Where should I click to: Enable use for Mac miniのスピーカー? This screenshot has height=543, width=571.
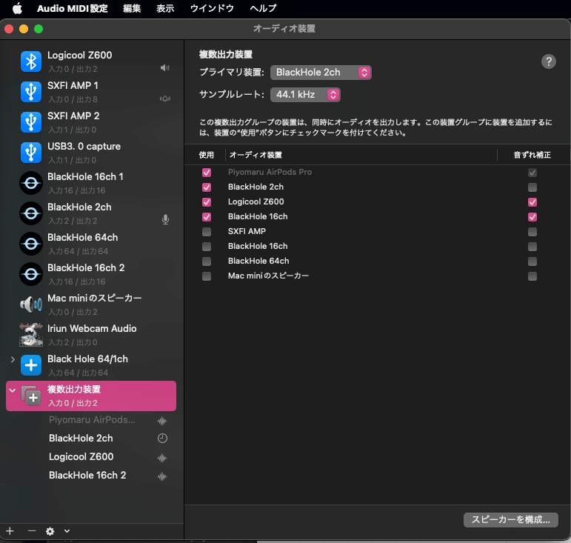207,276
